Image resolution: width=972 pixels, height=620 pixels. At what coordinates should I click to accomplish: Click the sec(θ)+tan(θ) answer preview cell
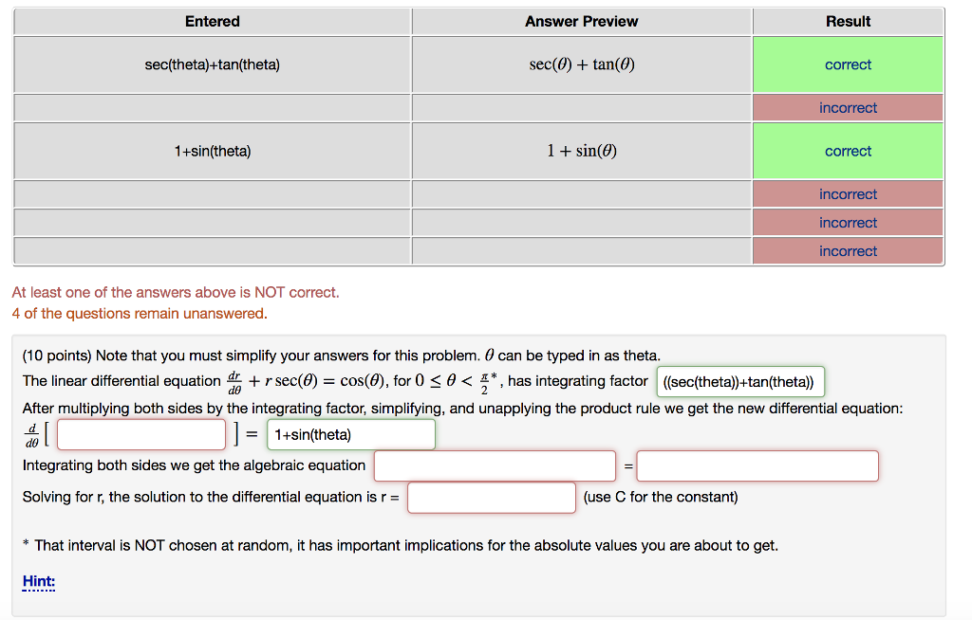(581, 64)
